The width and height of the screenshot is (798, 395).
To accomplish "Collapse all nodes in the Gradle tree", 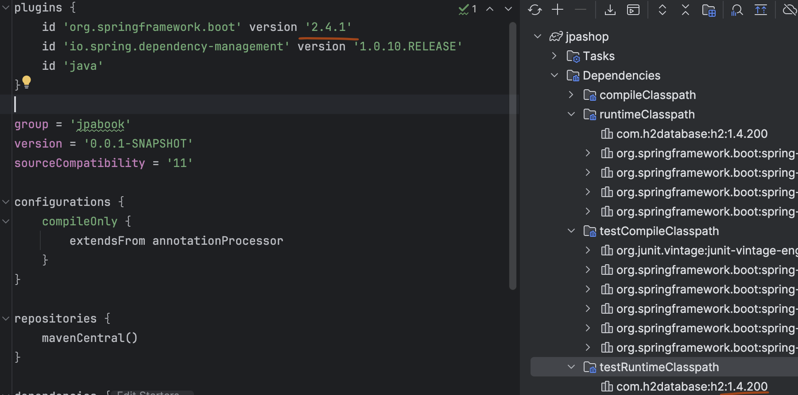I will (686, 10).
